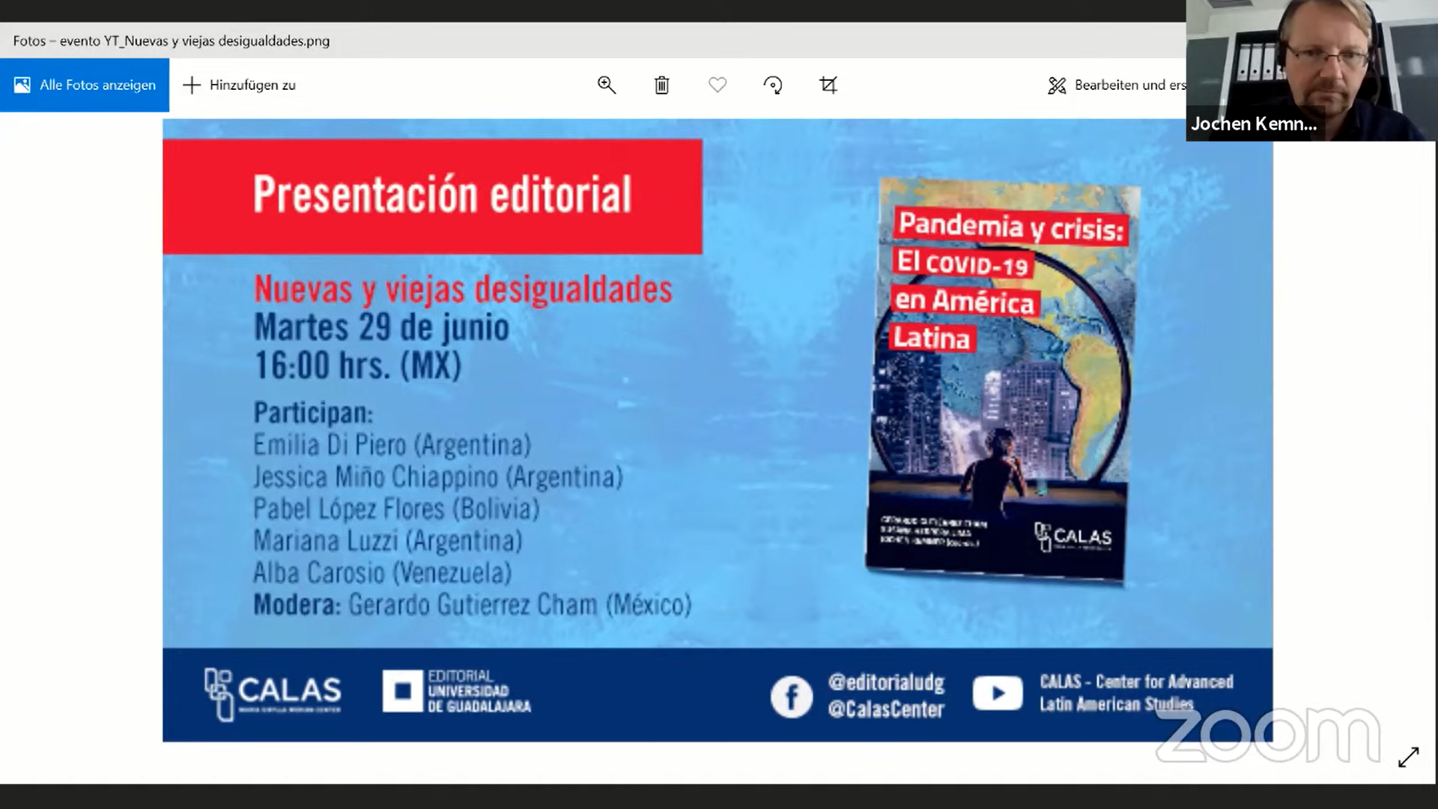Image resolution: width=1438 pixels, height=809 pixels.
Task: Click Editorial Universidad de Guadalajara logo
Action: click(456, 691)
